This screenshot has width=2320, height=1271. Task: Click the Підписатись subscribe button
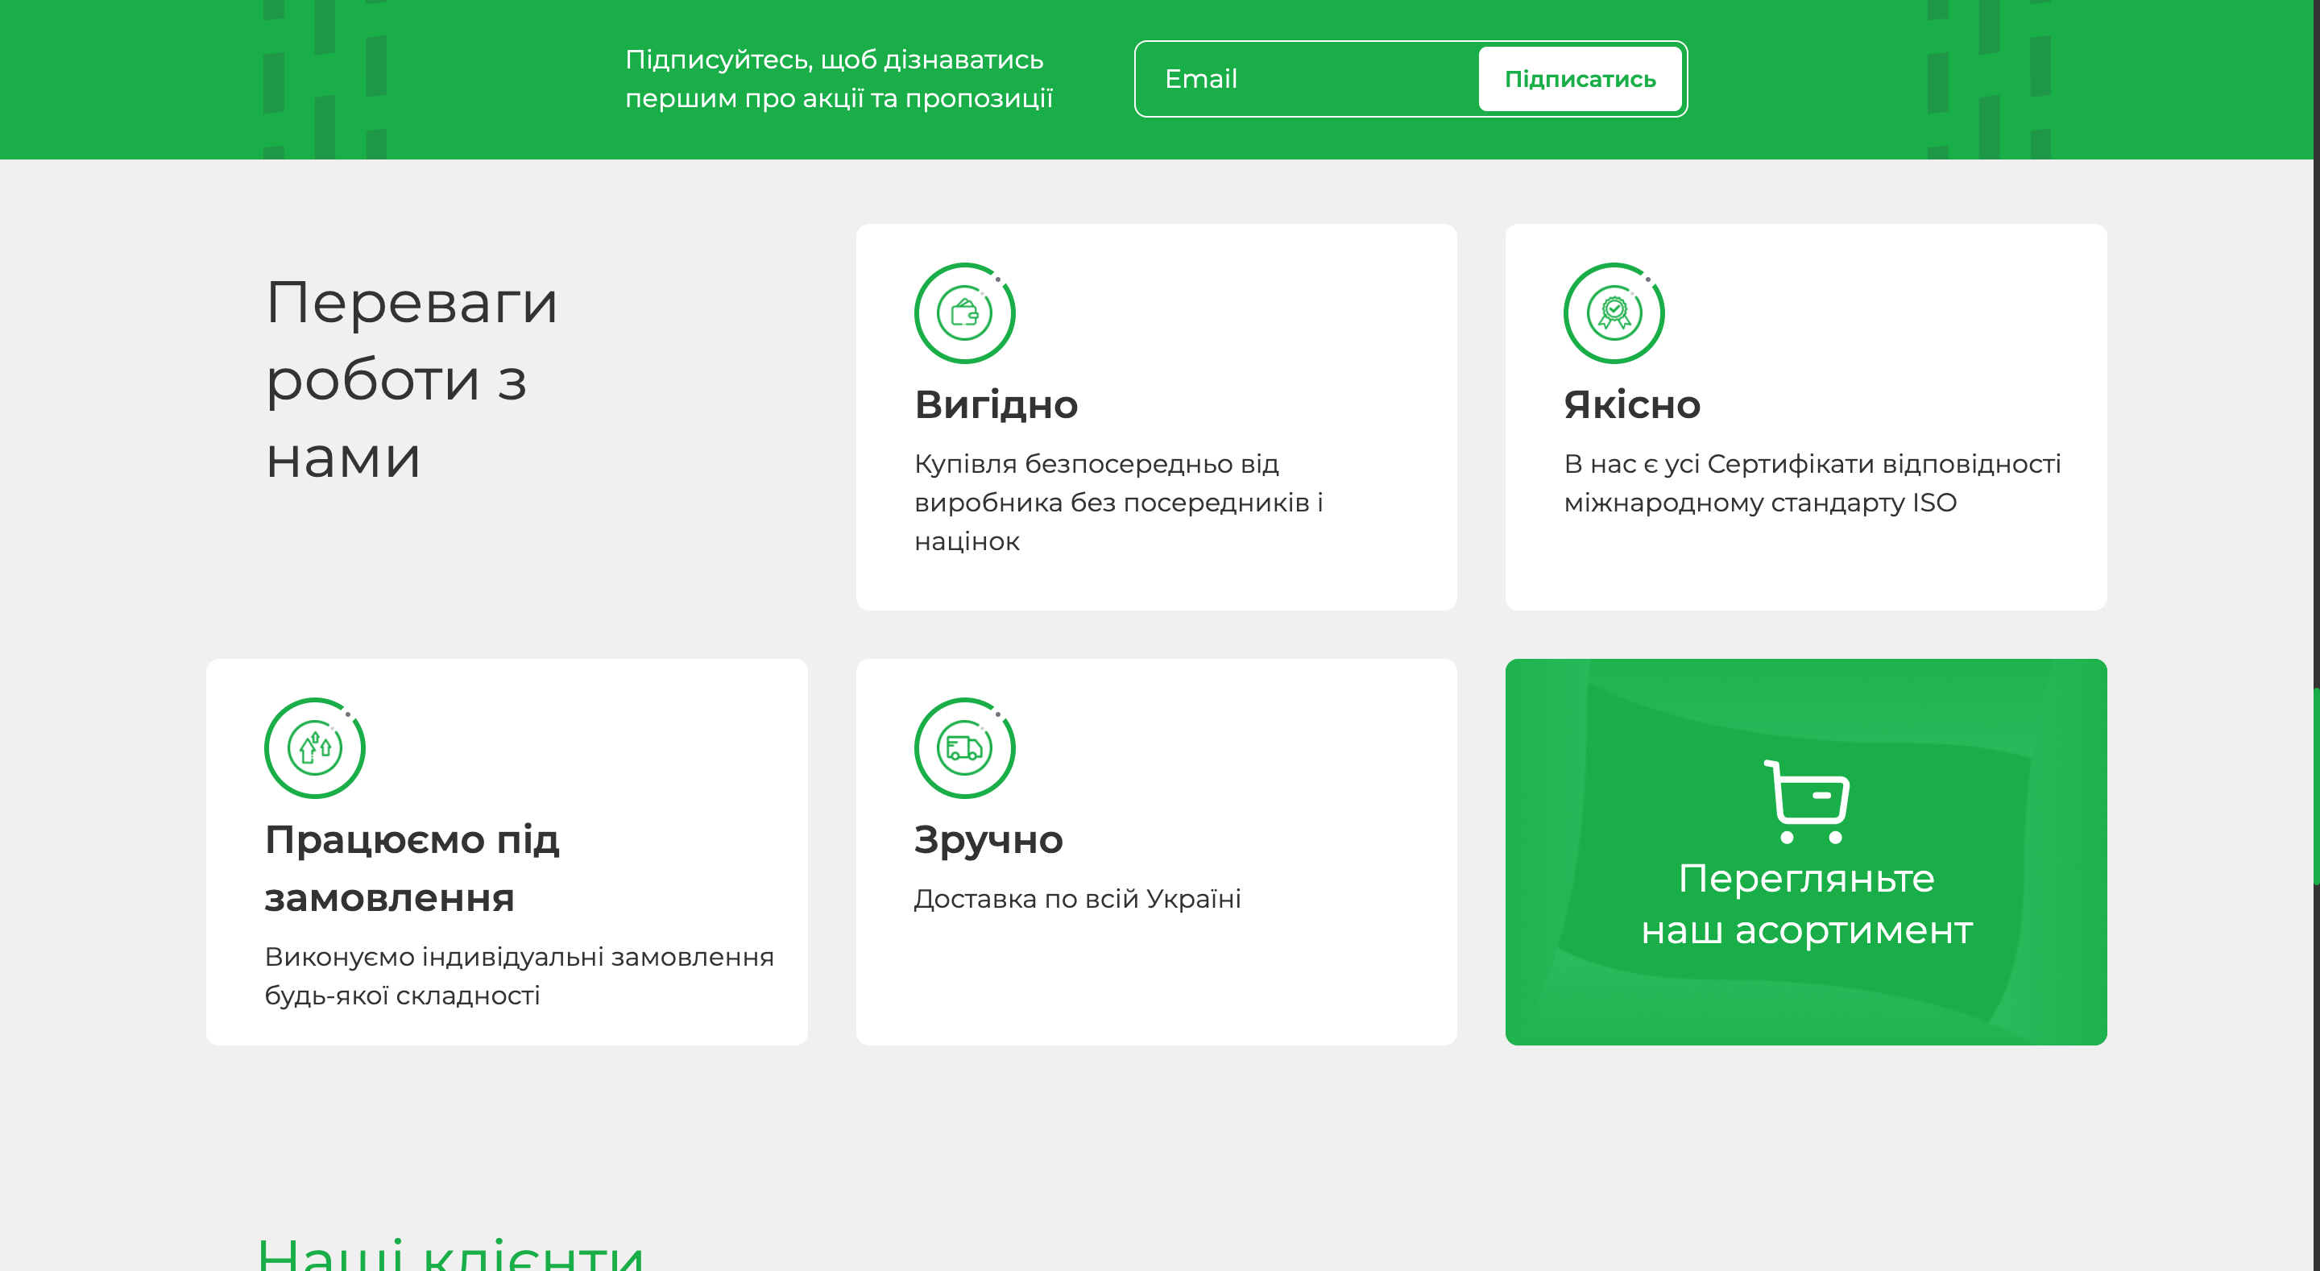click(1580, 79)
